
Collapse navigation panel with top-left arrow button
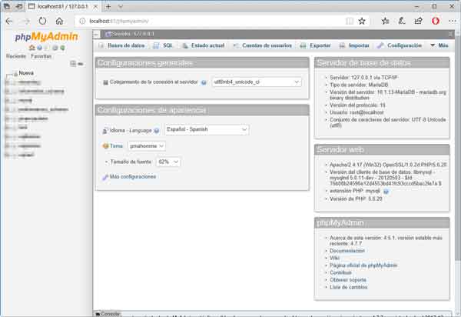96,35
